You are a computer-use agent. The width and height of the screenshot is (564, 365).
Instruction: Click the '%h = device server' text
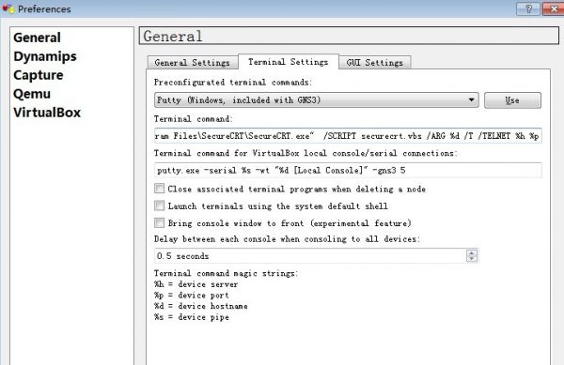(x=196, y=284)
